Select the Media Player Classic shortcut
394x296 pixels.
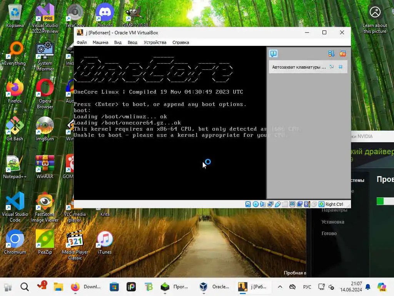[75, 245]
